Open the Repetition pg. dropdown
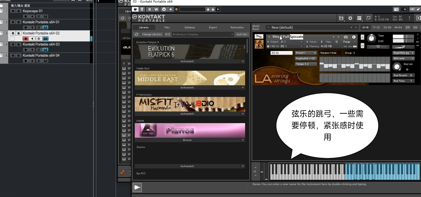This screenshot has width=421, height=197. coord(403,53)
